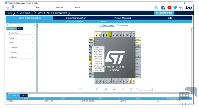Open the peripheral search dropdown arrow

pos(23,25)
